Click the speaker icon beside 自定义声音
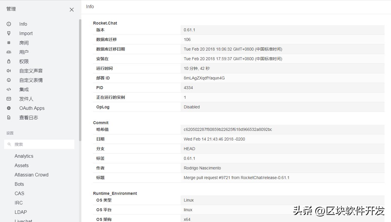 (x=9, y=71)
